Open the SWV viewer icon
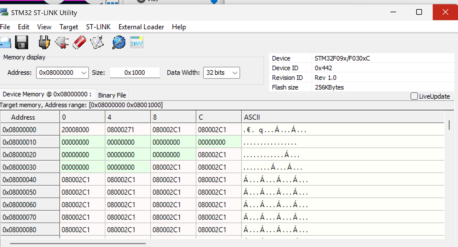This screenshot has width=458, height=247. [137, 43]
